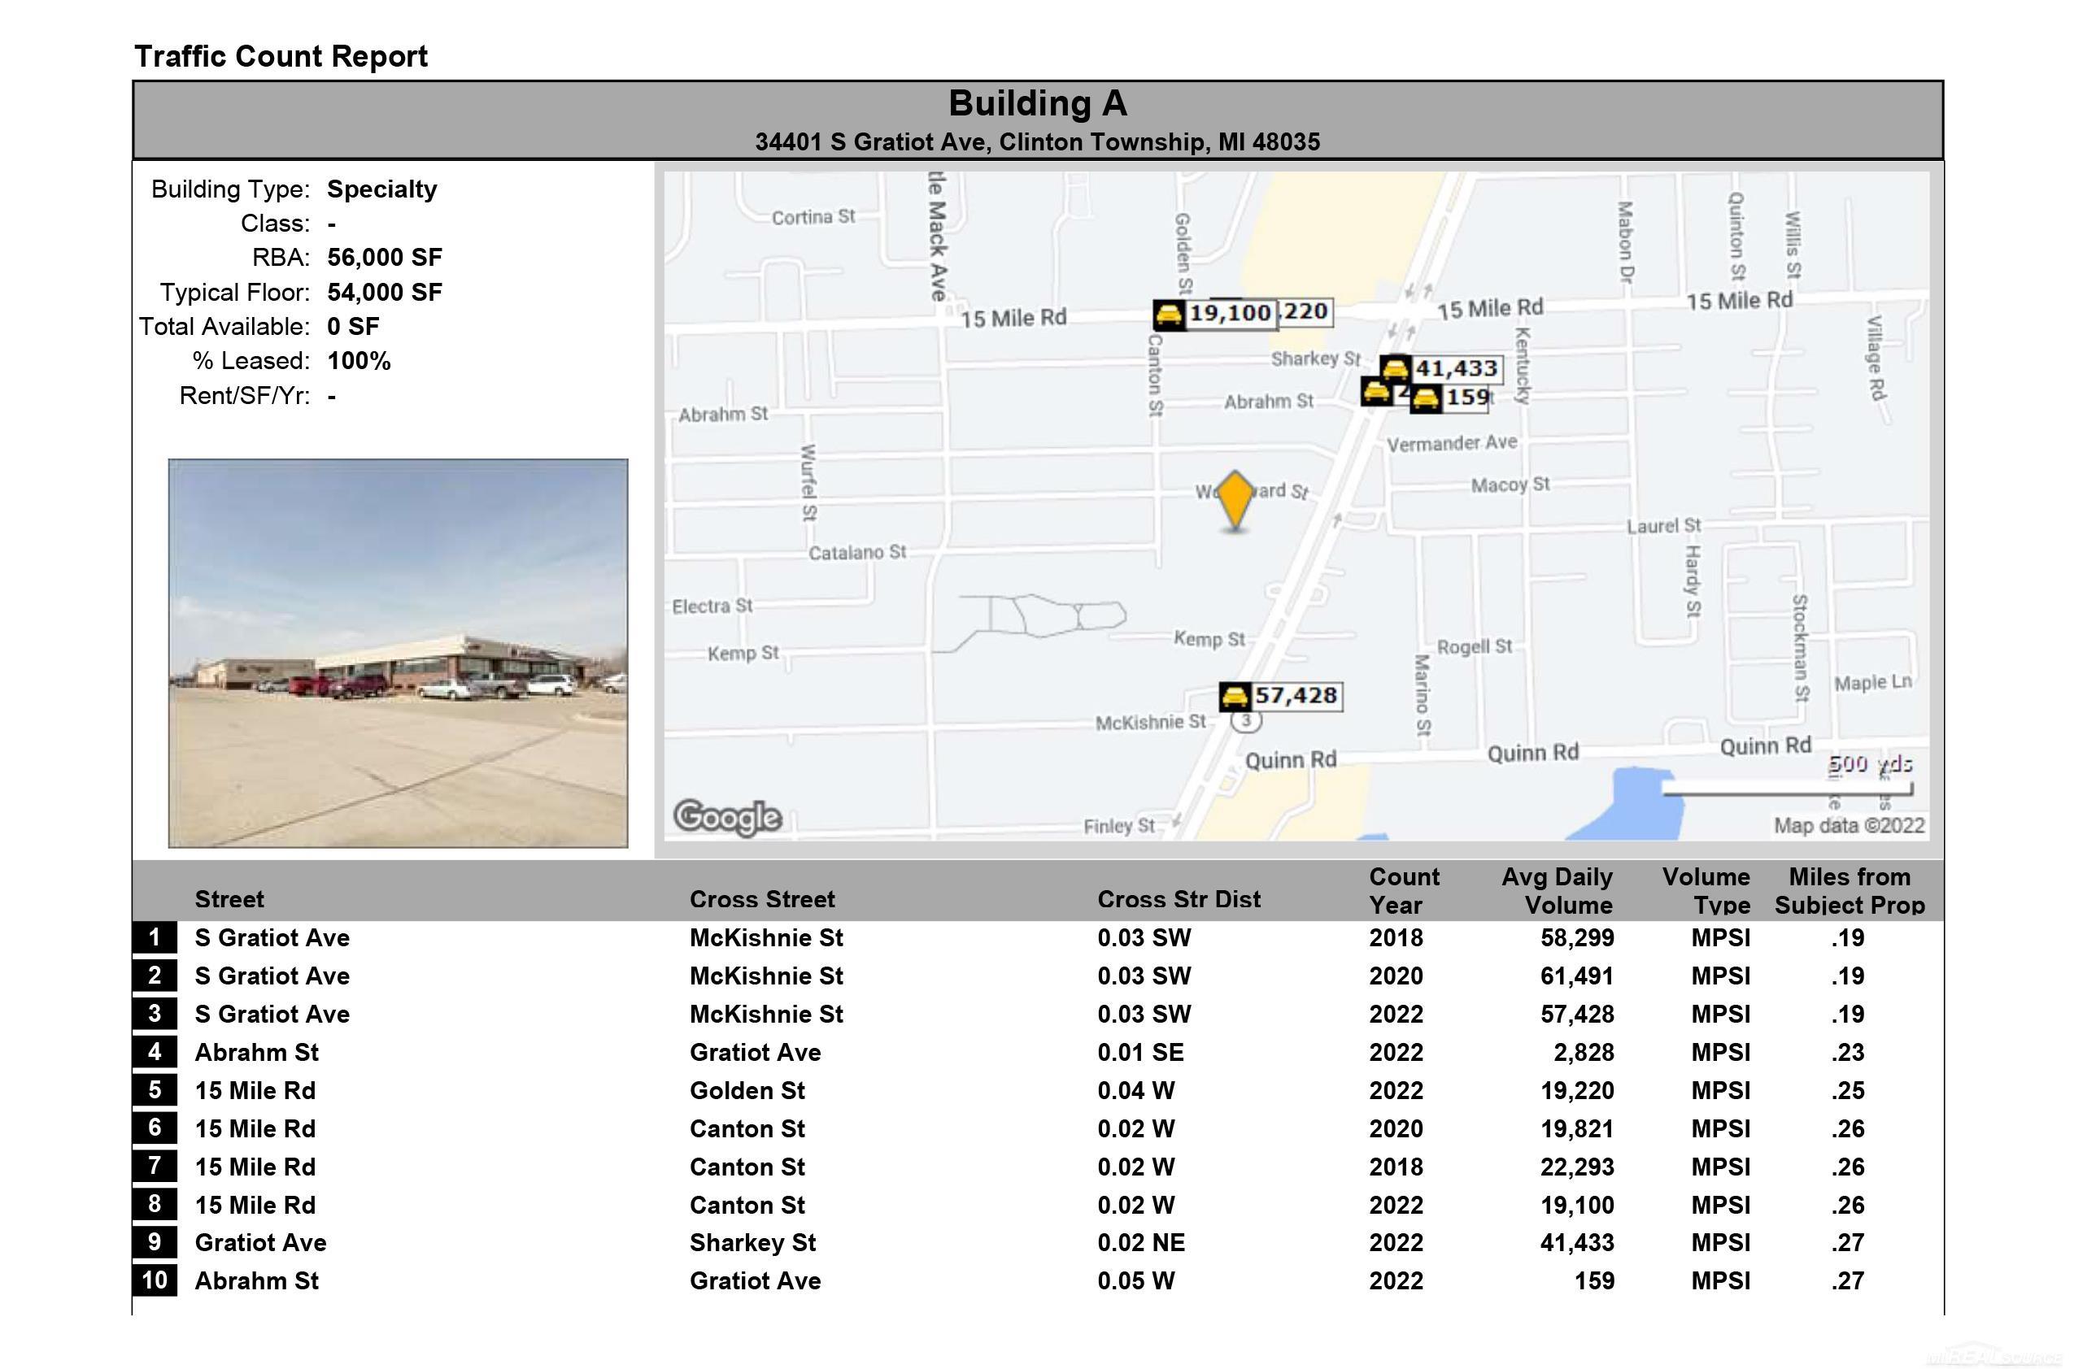Click the car icon beside 159
Viewport: 2074px width, 1369px height.
click(x=1425, y=399)
